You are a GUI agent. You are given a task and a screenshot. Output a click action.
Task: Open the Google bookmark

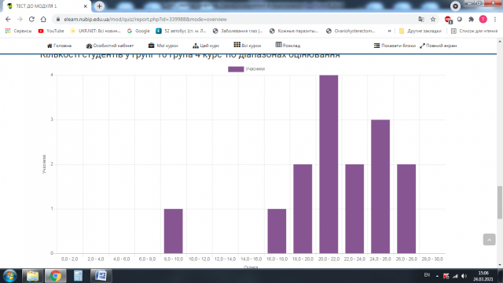coord(138,31)
